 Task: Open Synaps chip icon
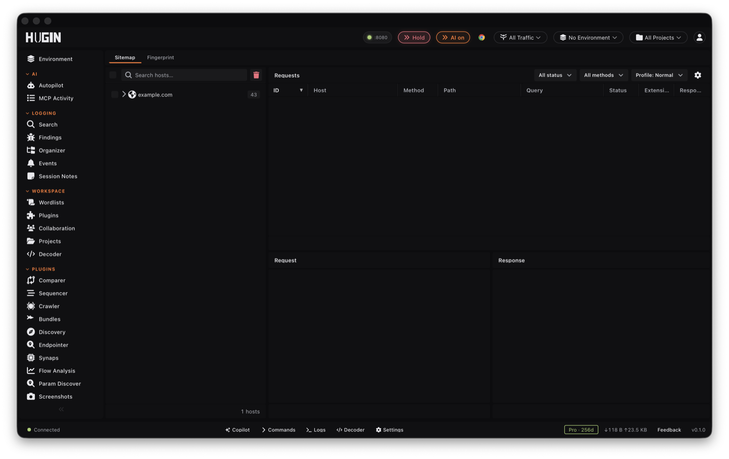(31, 358)
